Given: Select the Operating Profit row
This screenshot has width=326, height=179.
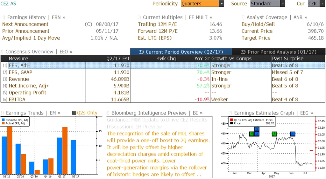Looking at the screenshot, I should pyautogui.click(x=163, y=93).
